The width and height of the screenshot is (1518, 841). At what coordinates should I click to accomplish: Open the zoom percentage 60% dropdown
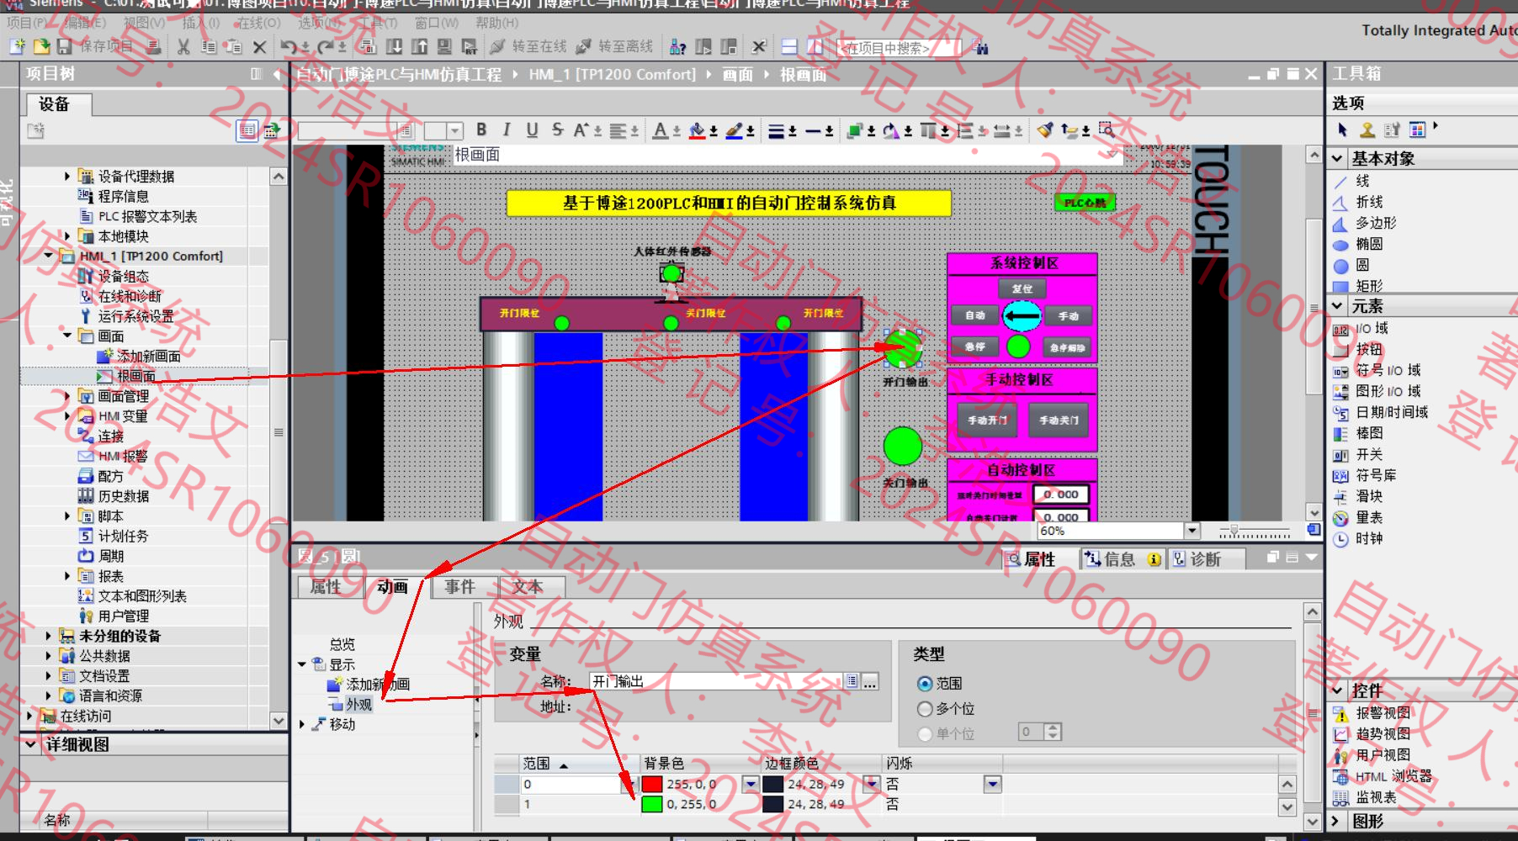[x=1192, y=531]
